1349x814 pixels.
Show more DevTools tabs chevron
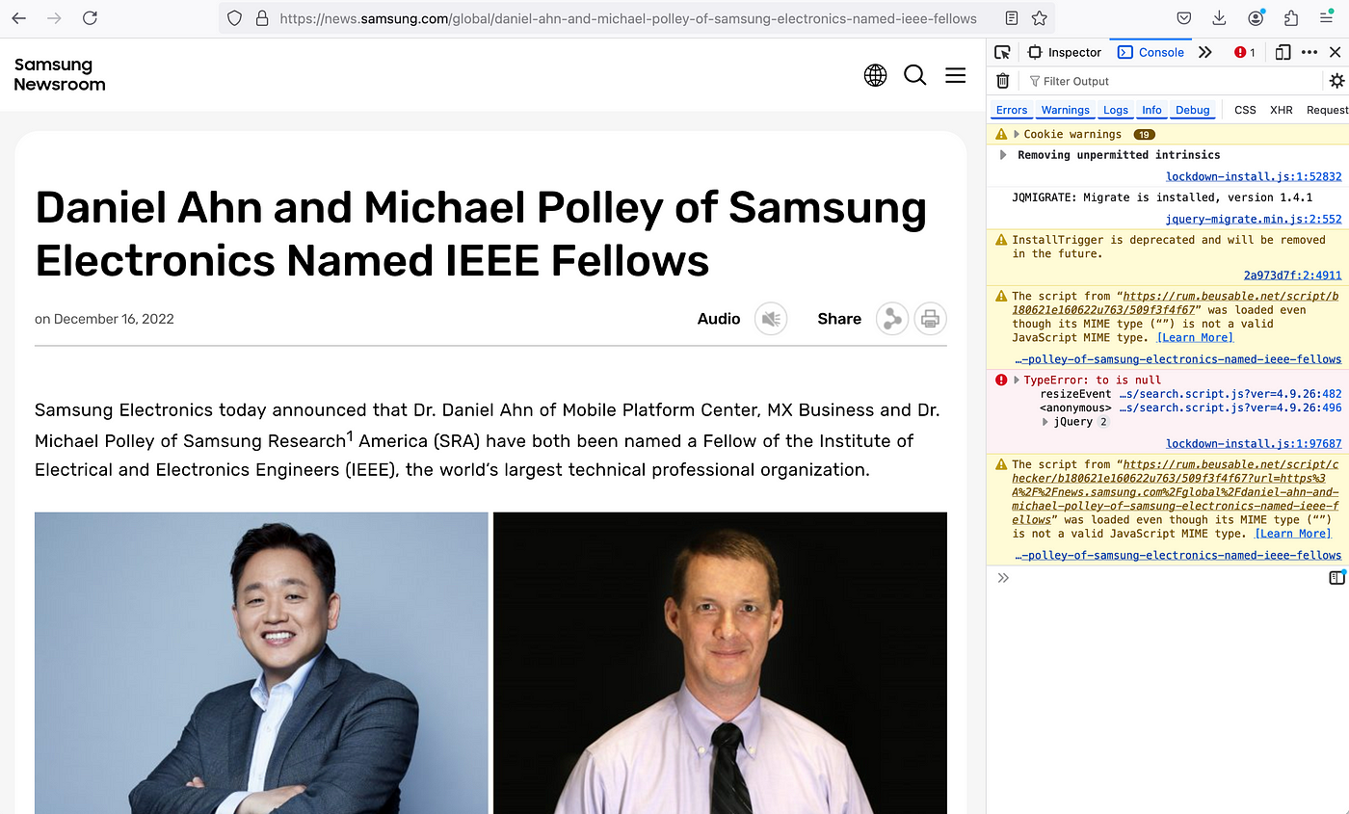coord(1204,52)
